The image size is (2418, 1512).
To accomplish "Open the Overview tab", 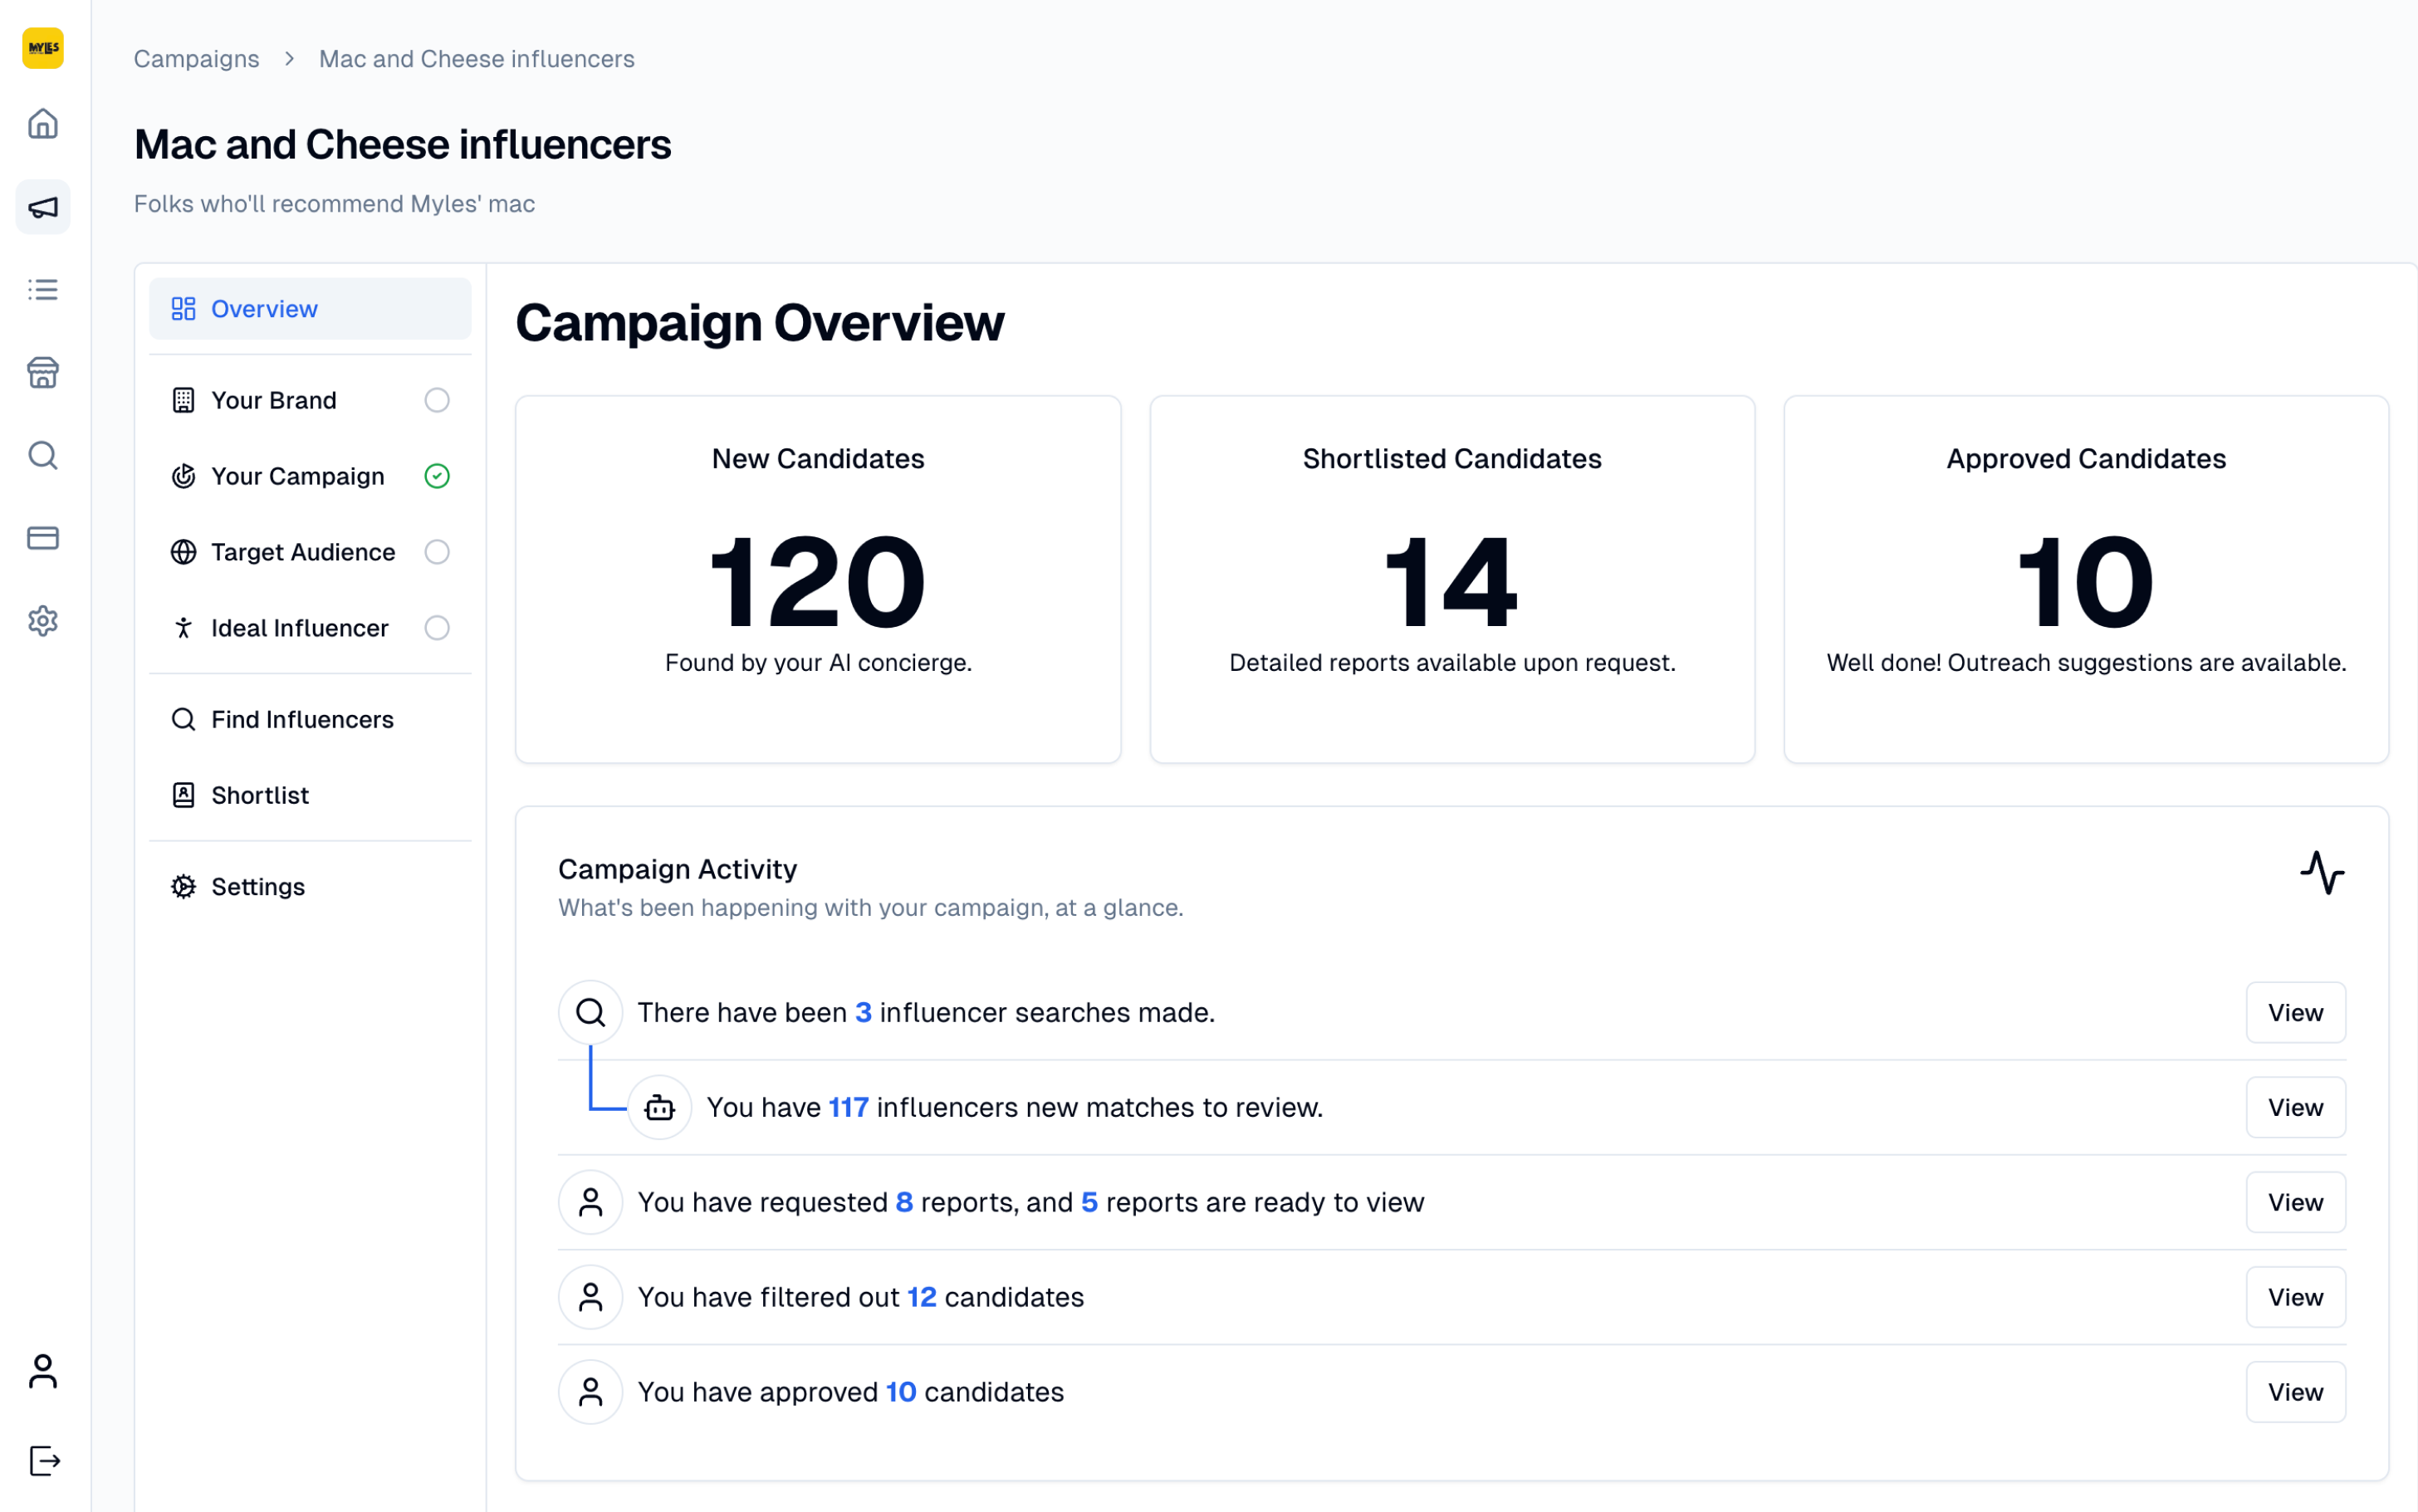I will tap(310, 309).
